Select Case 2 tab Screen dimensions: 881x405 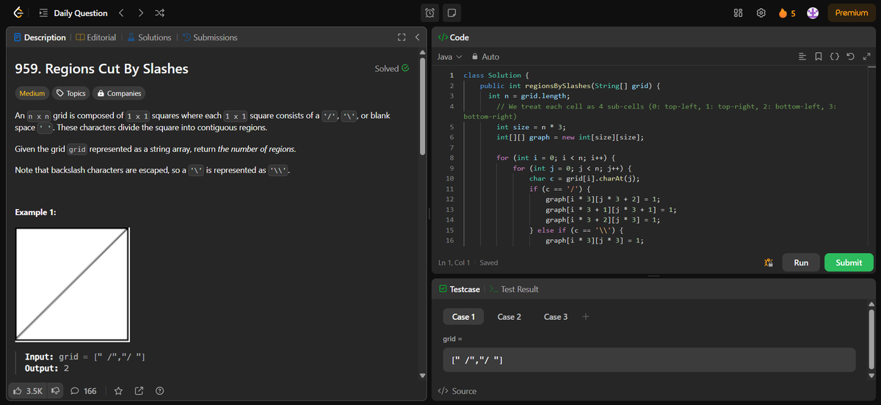coord(510,317)
